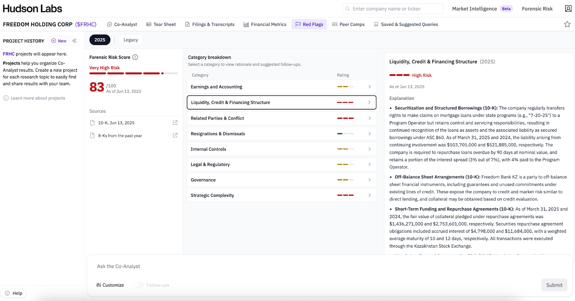Open the user account profile icon
This screenshot has height=301, width=575.
pyautogui.click(x=568, y=9)
